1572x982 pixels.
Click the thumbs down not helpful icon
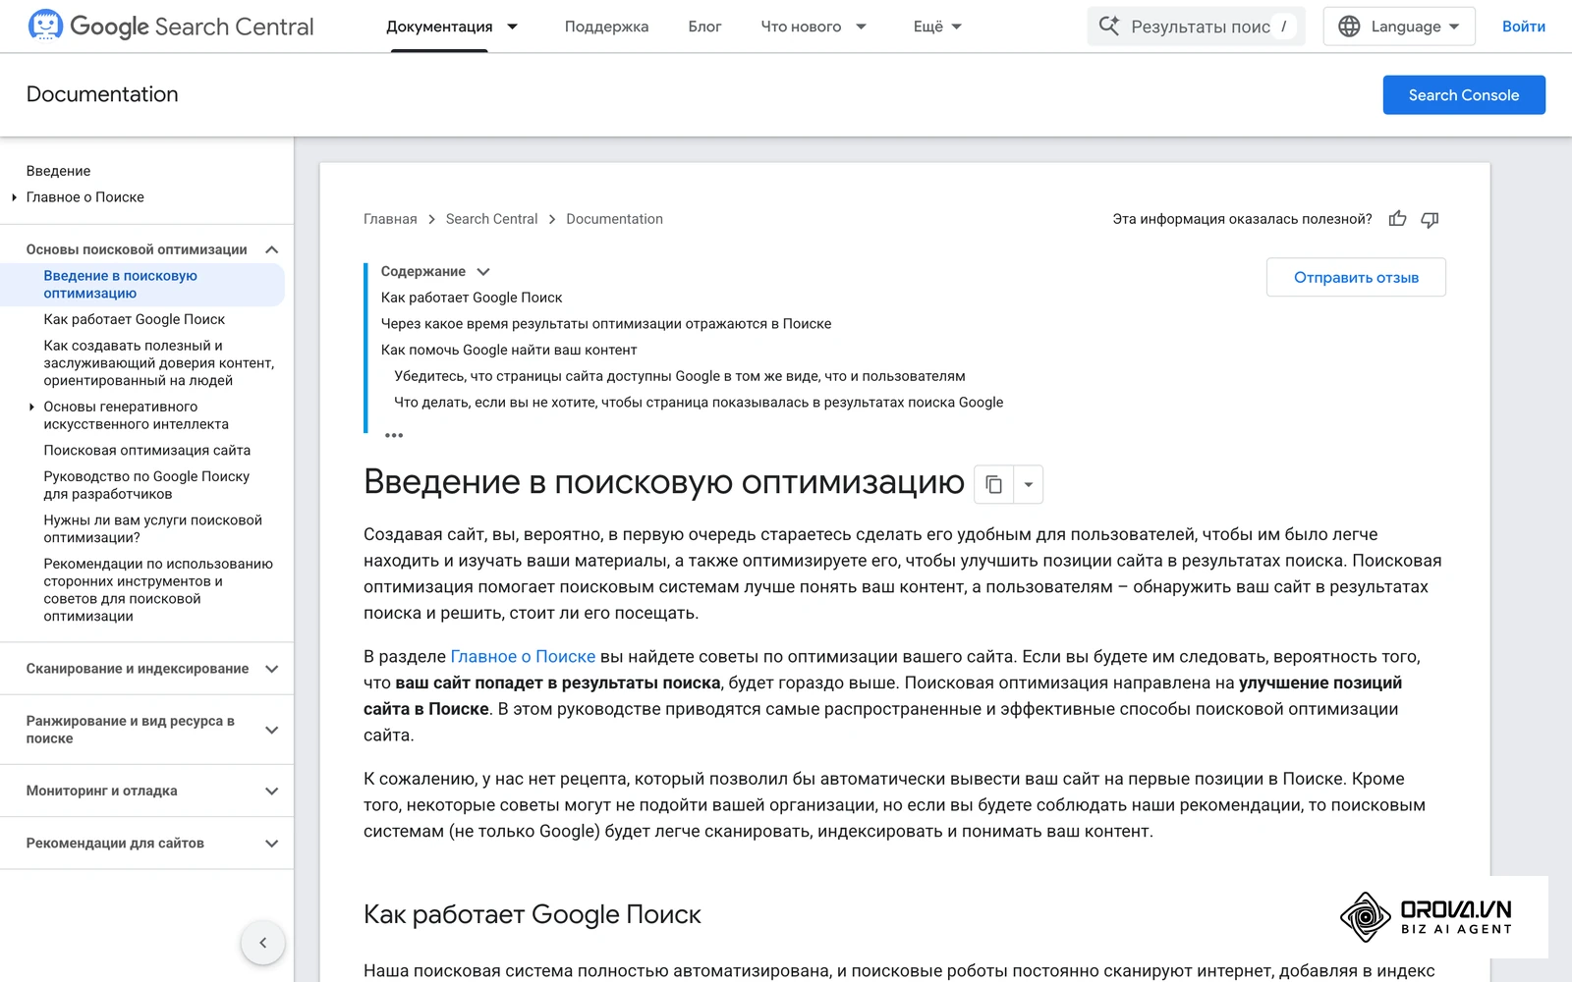point(1430,219)
